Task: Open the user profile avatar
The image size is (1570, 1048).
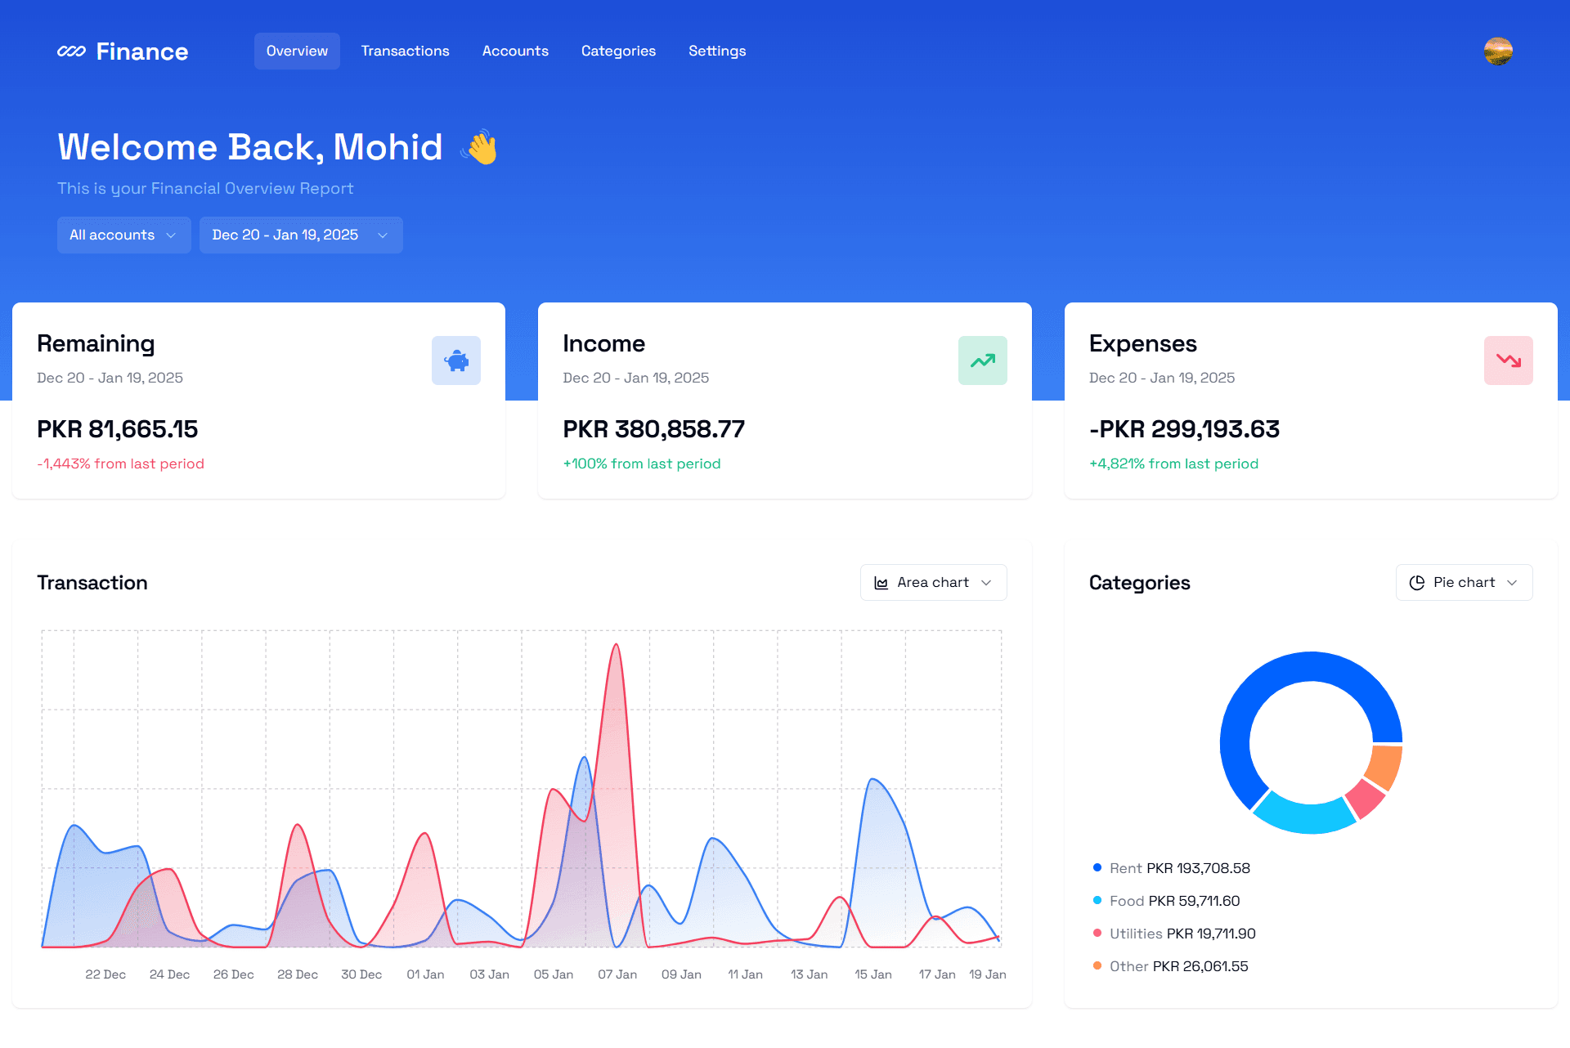Action: click(1497, 51)
